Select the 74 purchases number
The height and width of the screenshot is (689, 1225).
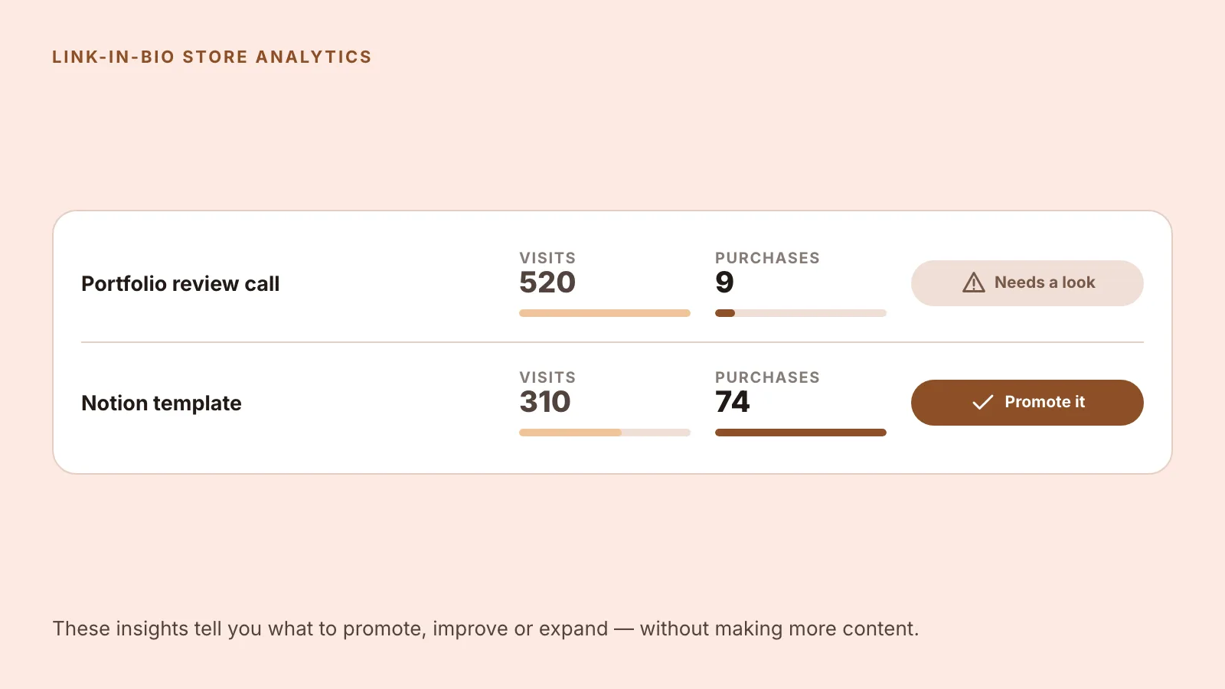(x=733, y=402)
